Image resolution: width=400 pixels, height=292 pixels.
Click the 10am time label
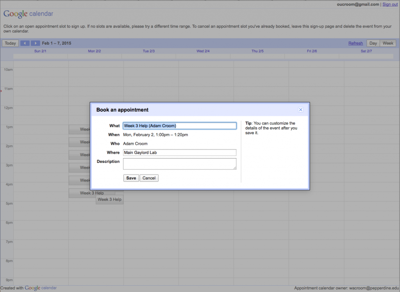[x=8, y=70]
